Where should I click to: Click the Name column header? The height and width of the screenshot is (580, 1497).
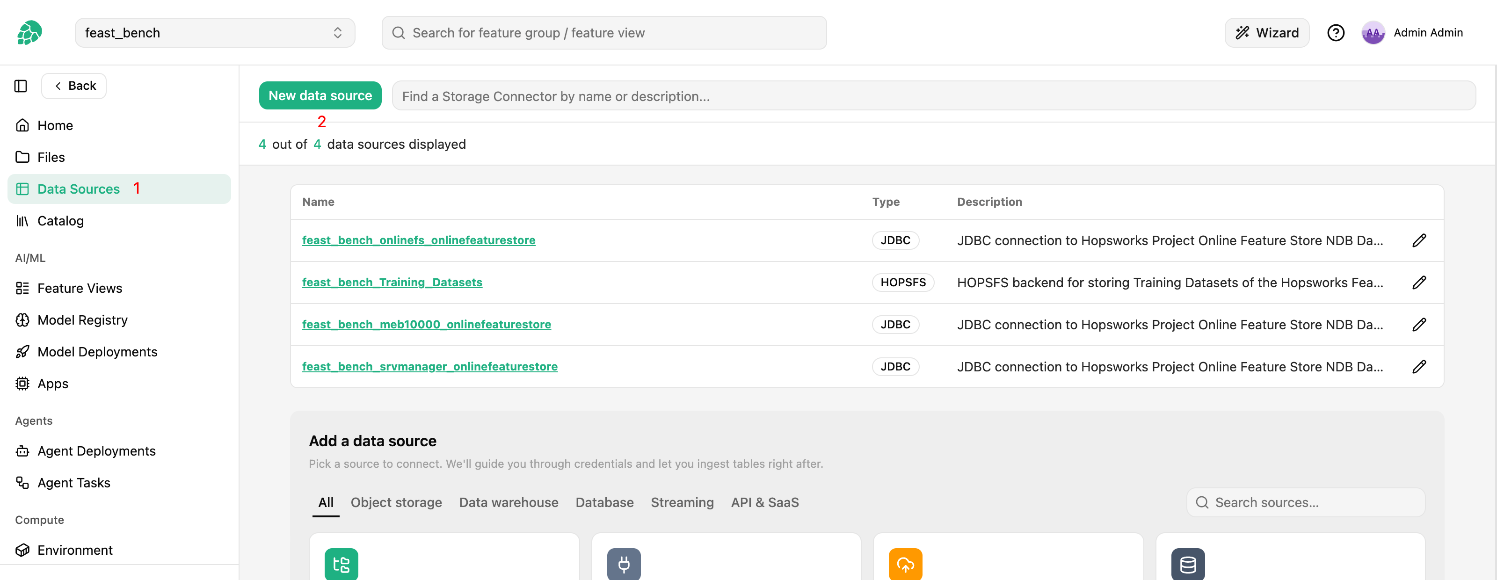click(319, 202)
